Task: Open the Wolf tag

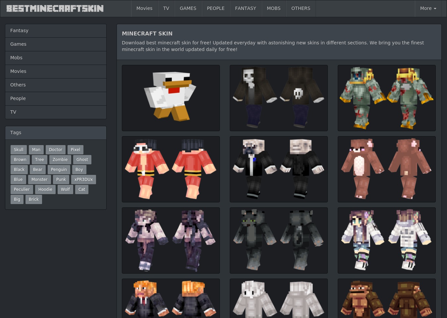Action: coord(65,189)
